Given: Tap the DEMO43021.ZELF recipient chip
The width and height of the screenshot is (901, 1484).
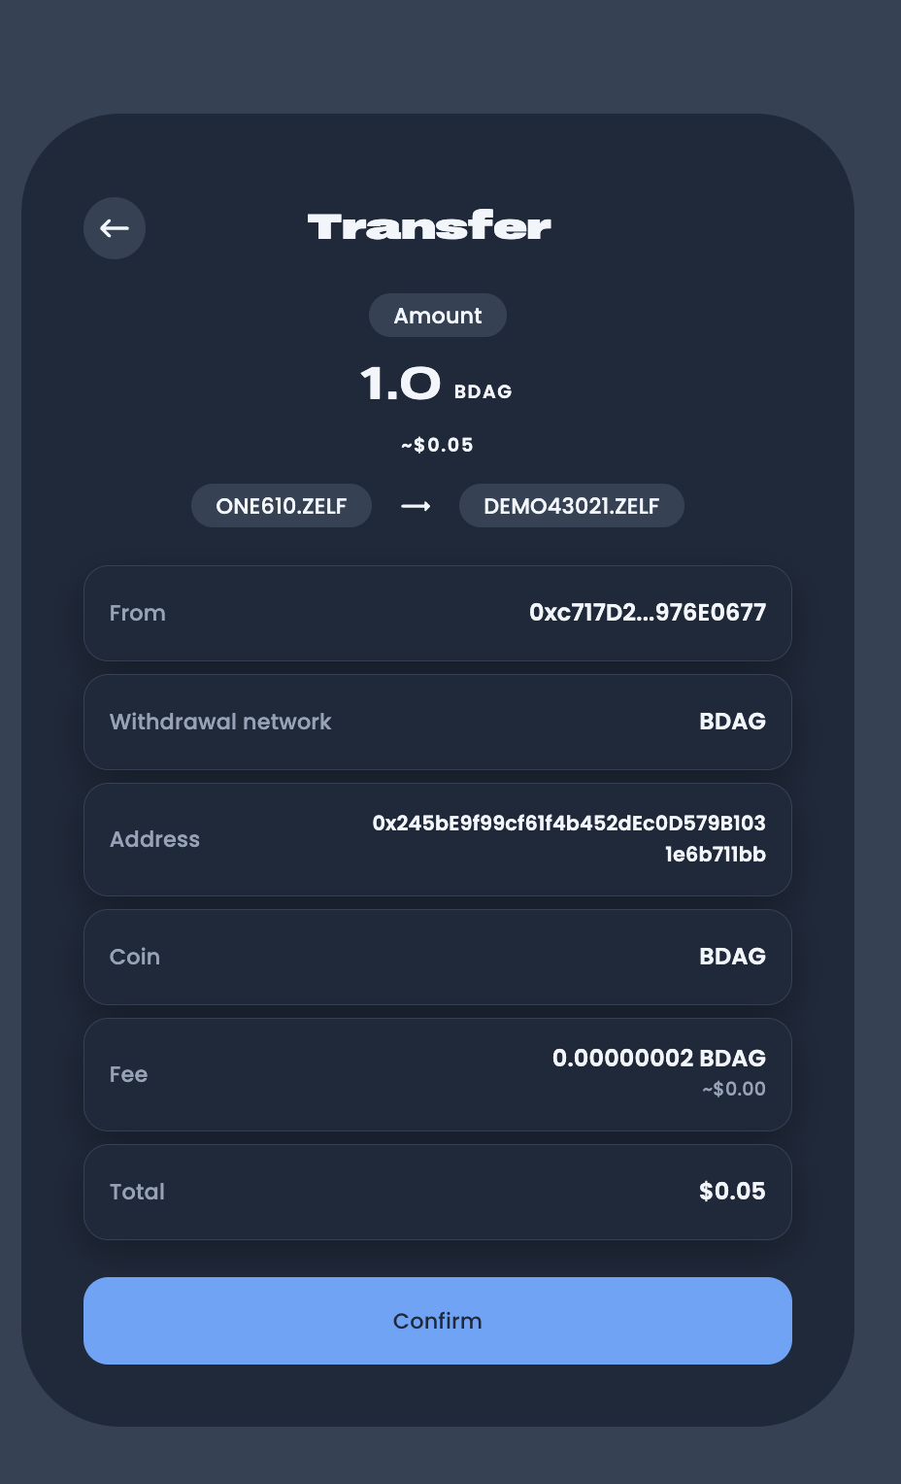Looking at the screenshot, I should pyautogui.click(x=571, y=506).
